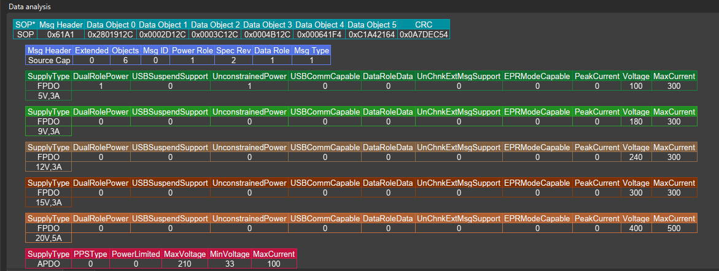719x271 pixels.
Task: Select the 0xC1A42164 data object value
Action: (x=371, y=34)
